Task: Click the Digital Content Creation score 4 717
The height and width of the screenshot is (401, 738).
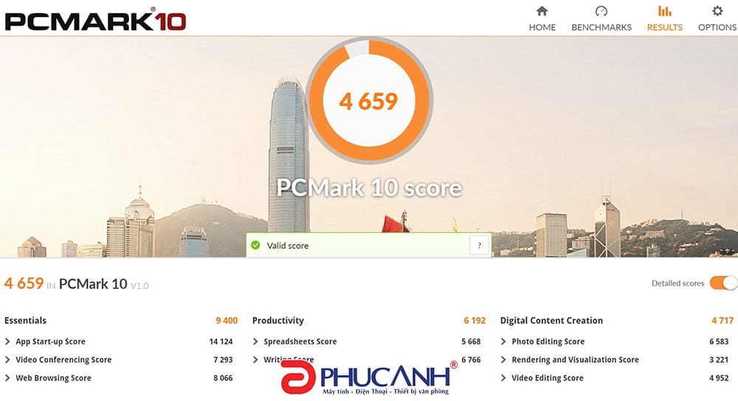Action: pos(723,321)
